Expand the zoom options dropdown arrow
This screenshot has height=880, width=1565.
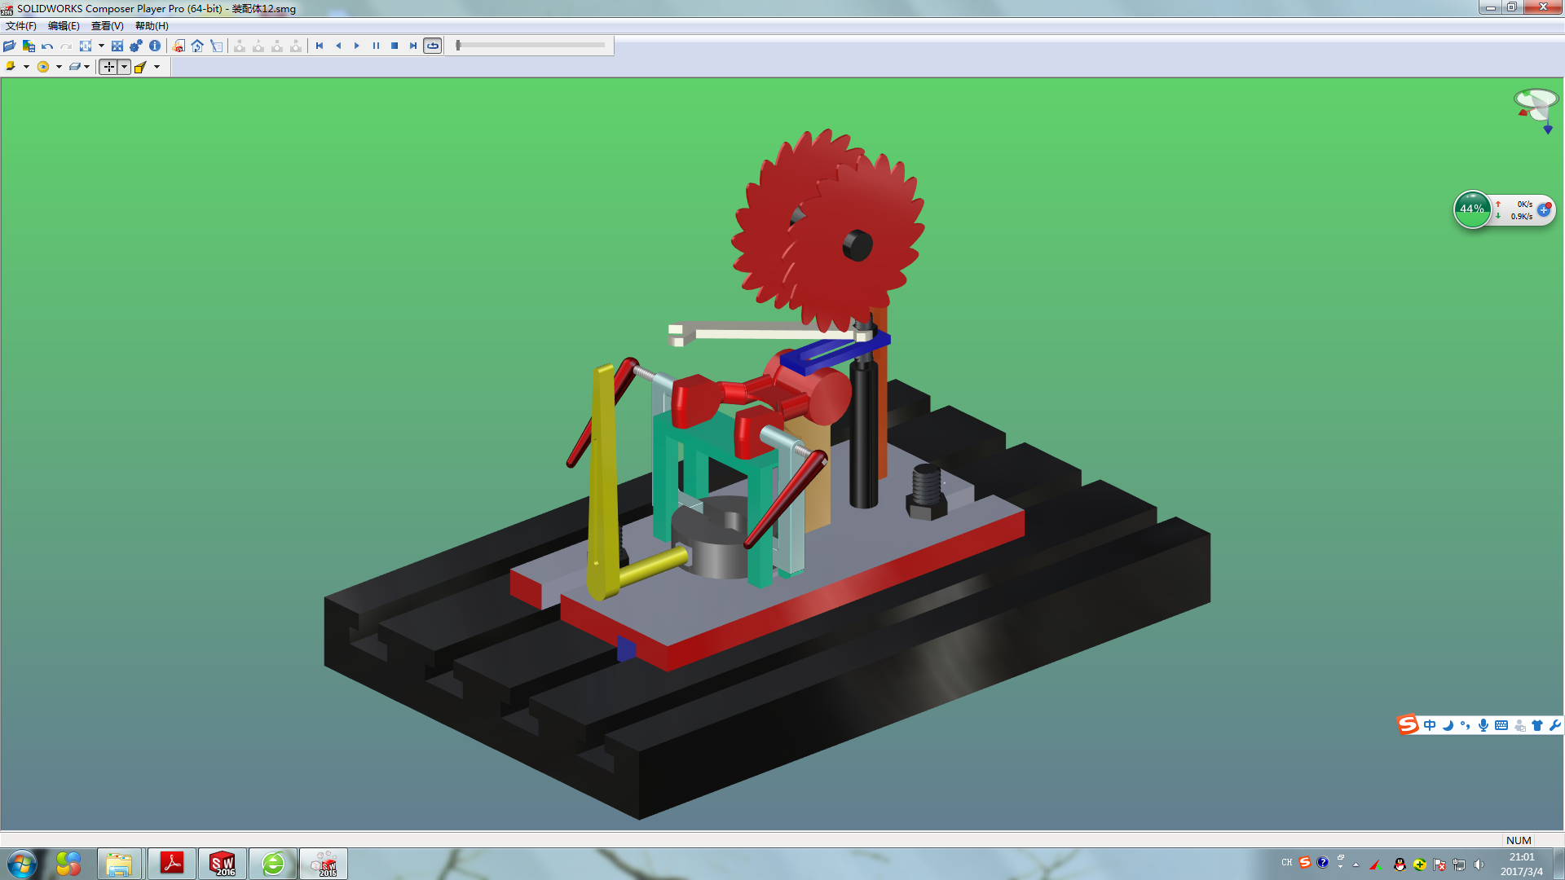101,46
